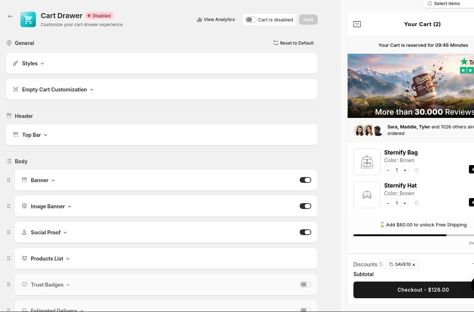Click the cart bag icon in preview

tap(357, 24)
